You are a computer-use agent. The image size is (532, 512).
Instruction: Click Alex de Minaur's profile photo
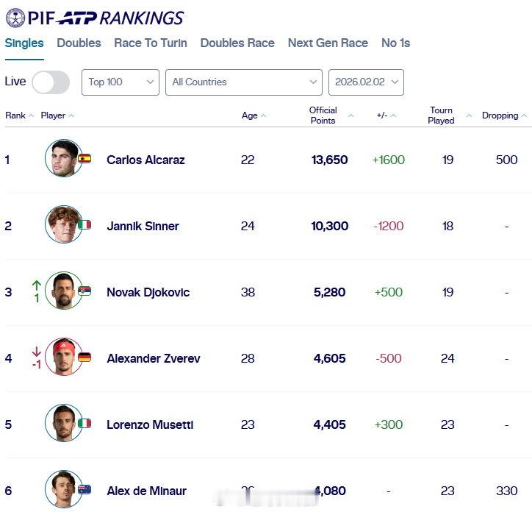63,489
